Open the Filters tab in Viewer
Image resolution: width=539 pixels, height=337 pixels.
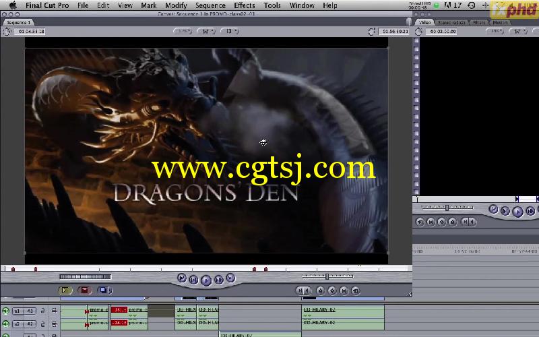[x=479, y=22]
